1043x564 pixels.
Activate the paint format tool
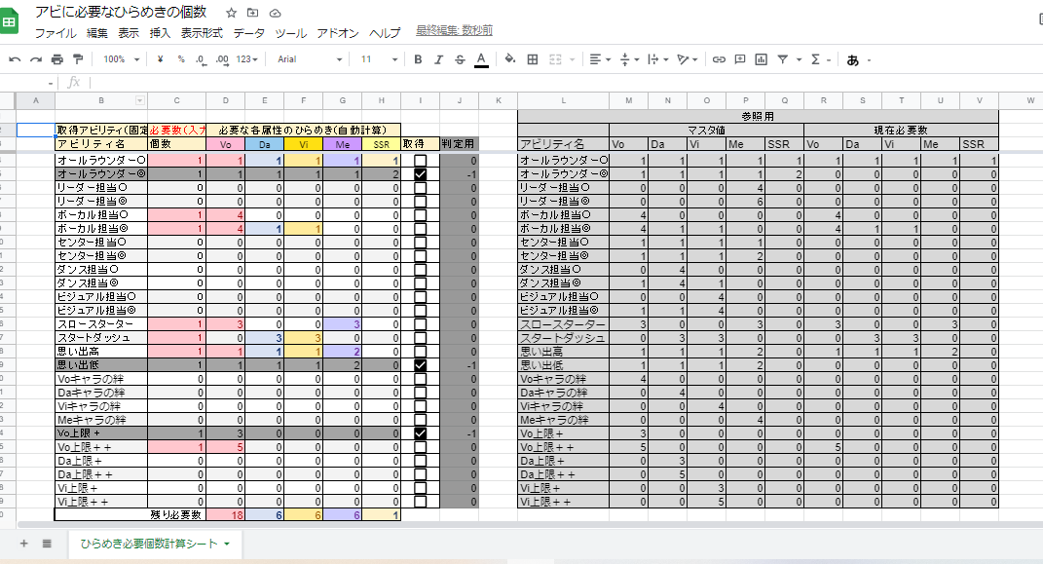(78, 59)
